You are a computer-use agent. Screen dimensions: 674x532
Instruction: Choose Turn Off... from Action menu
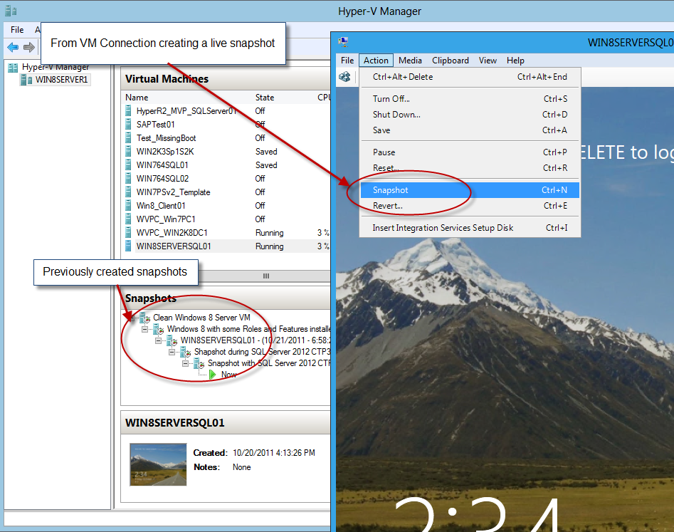coord(470,99)
